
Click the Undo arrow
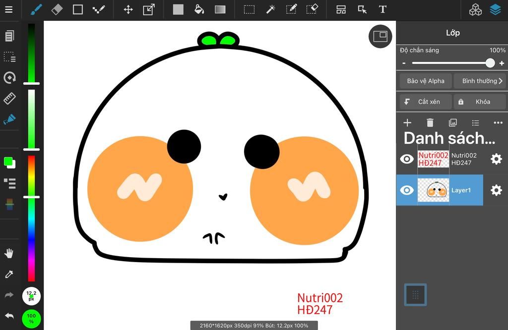coord(9,316)
